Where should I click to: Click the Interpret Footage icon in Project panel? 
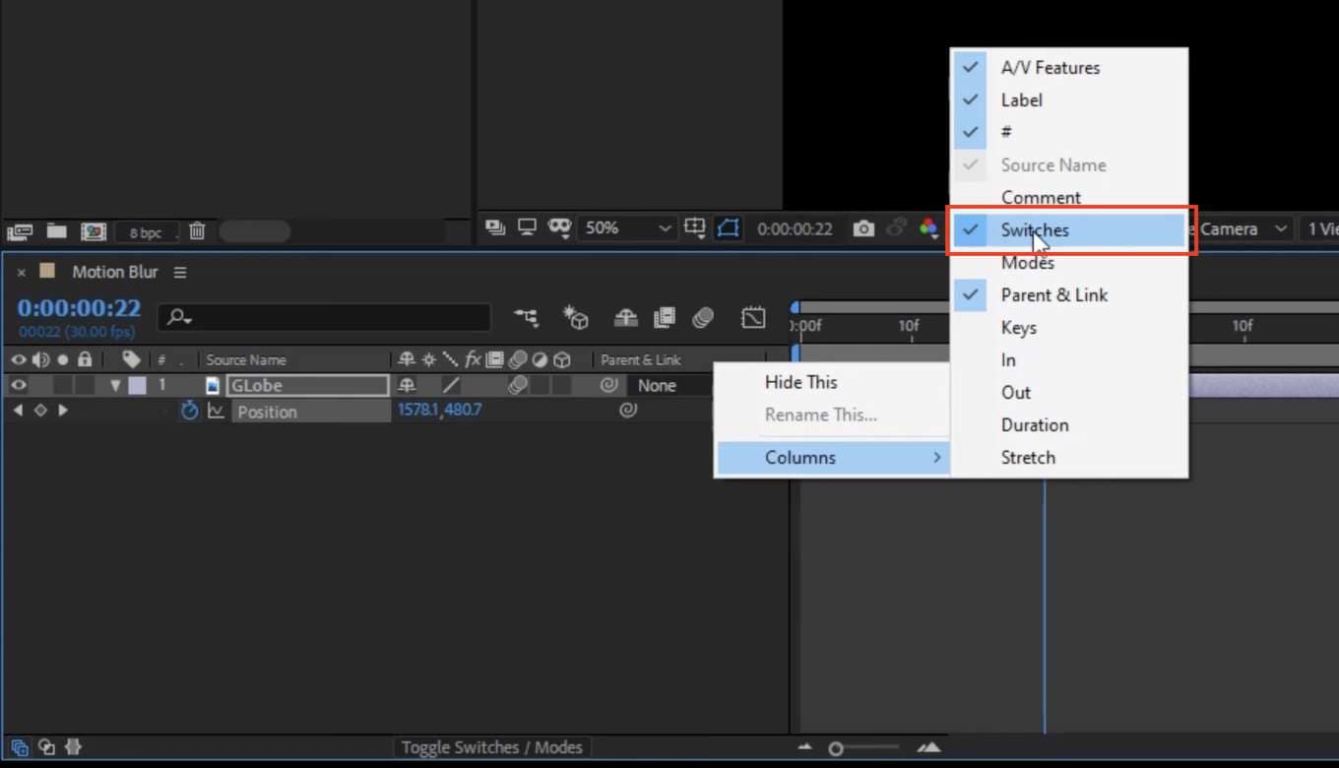coord(20,231)
